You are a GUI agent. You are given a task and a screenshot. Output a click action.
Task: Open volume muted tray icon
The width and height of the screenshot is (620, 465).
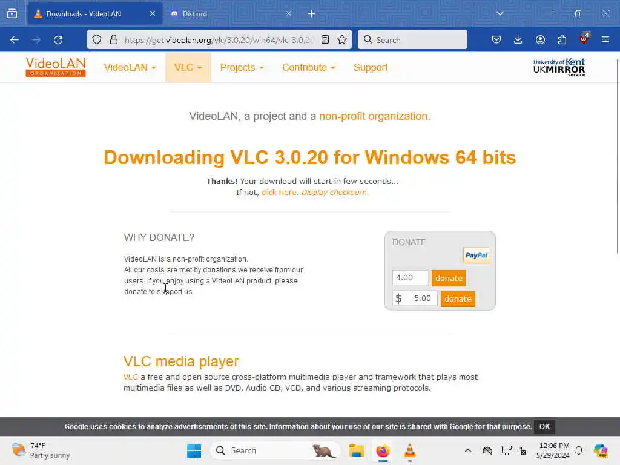[522, 450]
